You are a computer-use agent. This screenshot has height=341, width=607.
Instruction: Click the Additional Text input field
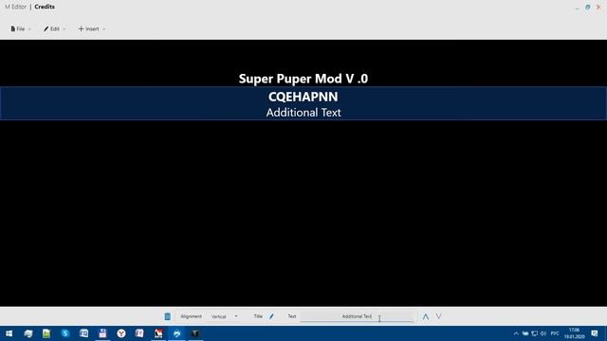click(357, 316)
